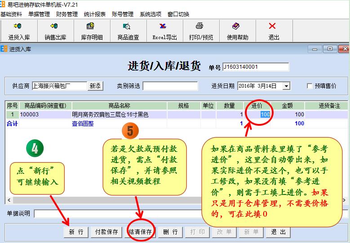Open the 使用帮助 help icon
Viewport: 350px width, 243px height.
point(237,31)
